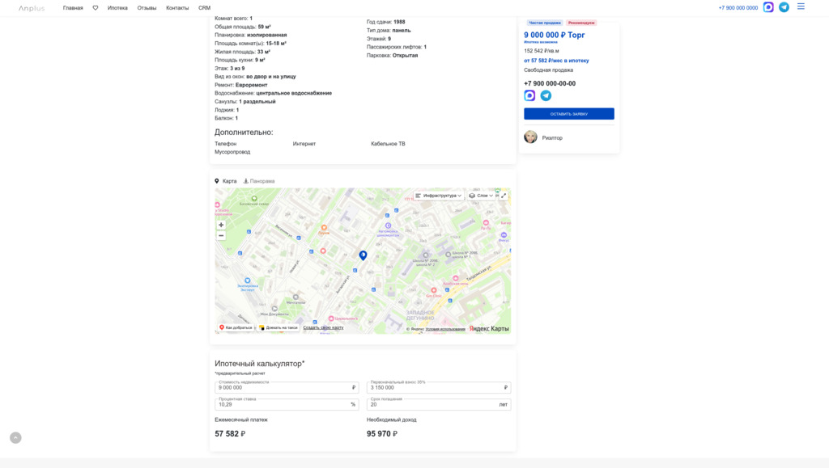Image resolution: width=829 pixels, height=468 pixels.
Task: Click the favorites heart icon in navbar
Action: [96, 8]
